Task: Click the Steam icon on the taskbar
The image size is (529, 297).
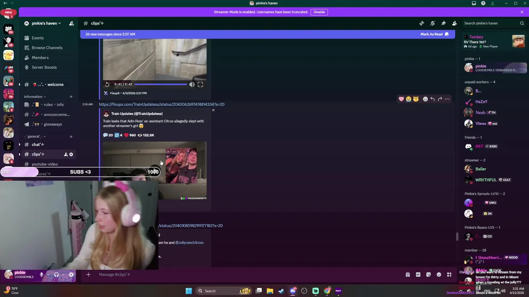Action: [x=281, y=291]
